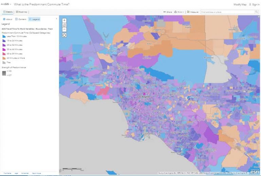Viewport: 261px width, 176px height.
Task: Click the Find my location button
Action: pos(65,35)
